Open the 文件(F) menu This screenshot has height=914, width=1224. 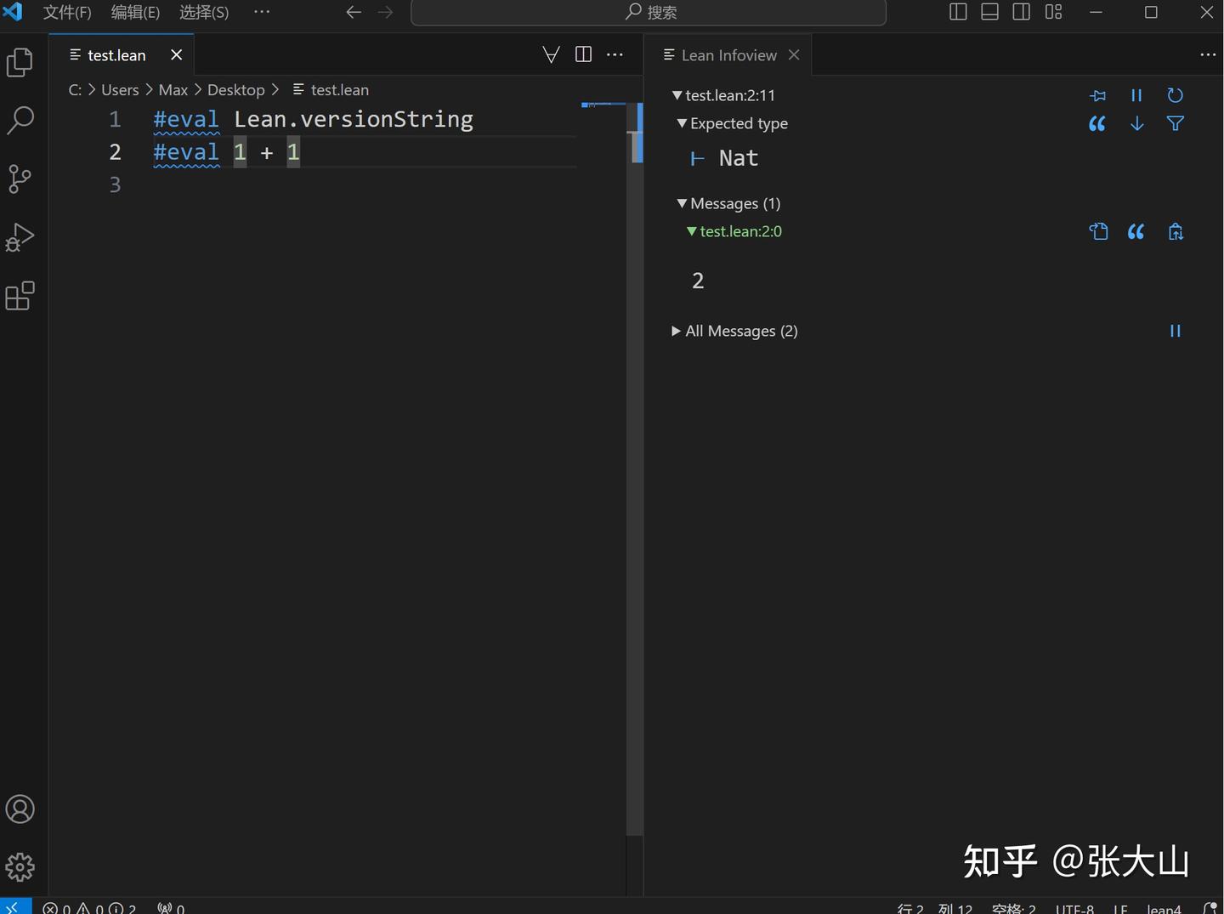pos(66,12)
